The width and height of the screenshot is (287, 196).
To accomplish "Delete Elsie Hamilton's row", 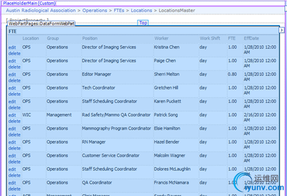I will click(x=15, y=134).
